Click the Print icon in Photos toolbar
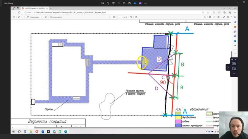Viewport: 248px width, 139px height. click(x=129, y=3)
